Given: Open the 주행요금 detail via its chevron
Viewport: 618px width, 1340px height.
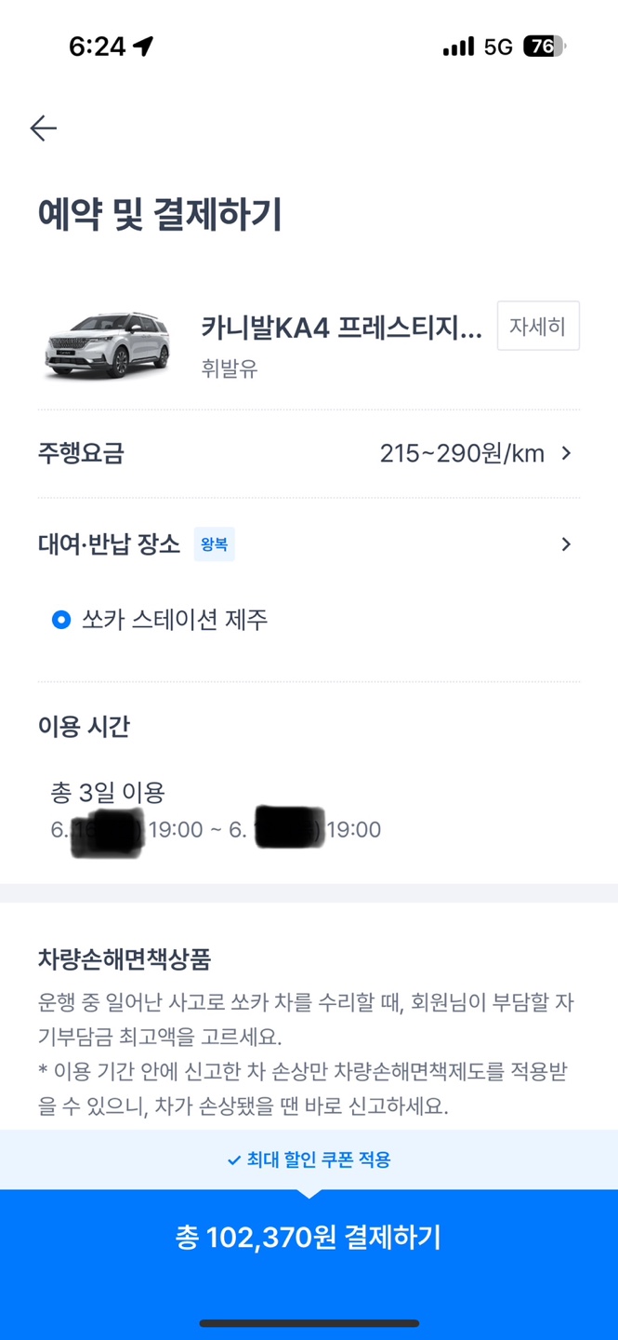Looking at the screenshot, I should point(566,453).
